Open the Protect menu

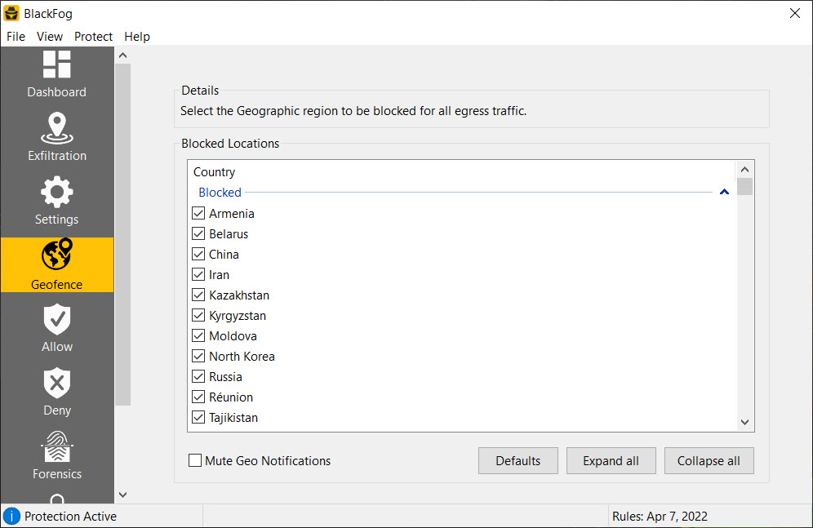coord(93,36)
